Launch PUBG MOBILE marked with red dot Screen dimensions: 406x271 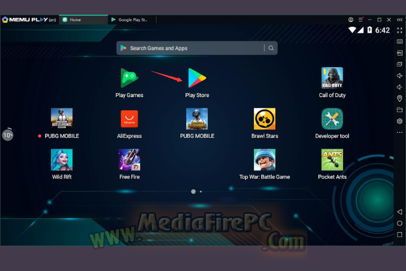[61, 119]
